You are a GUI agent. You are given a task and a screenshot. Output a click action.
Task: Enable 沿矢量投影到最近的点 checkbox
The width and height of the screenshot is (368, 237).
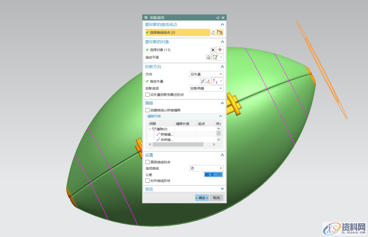(148, 95)
